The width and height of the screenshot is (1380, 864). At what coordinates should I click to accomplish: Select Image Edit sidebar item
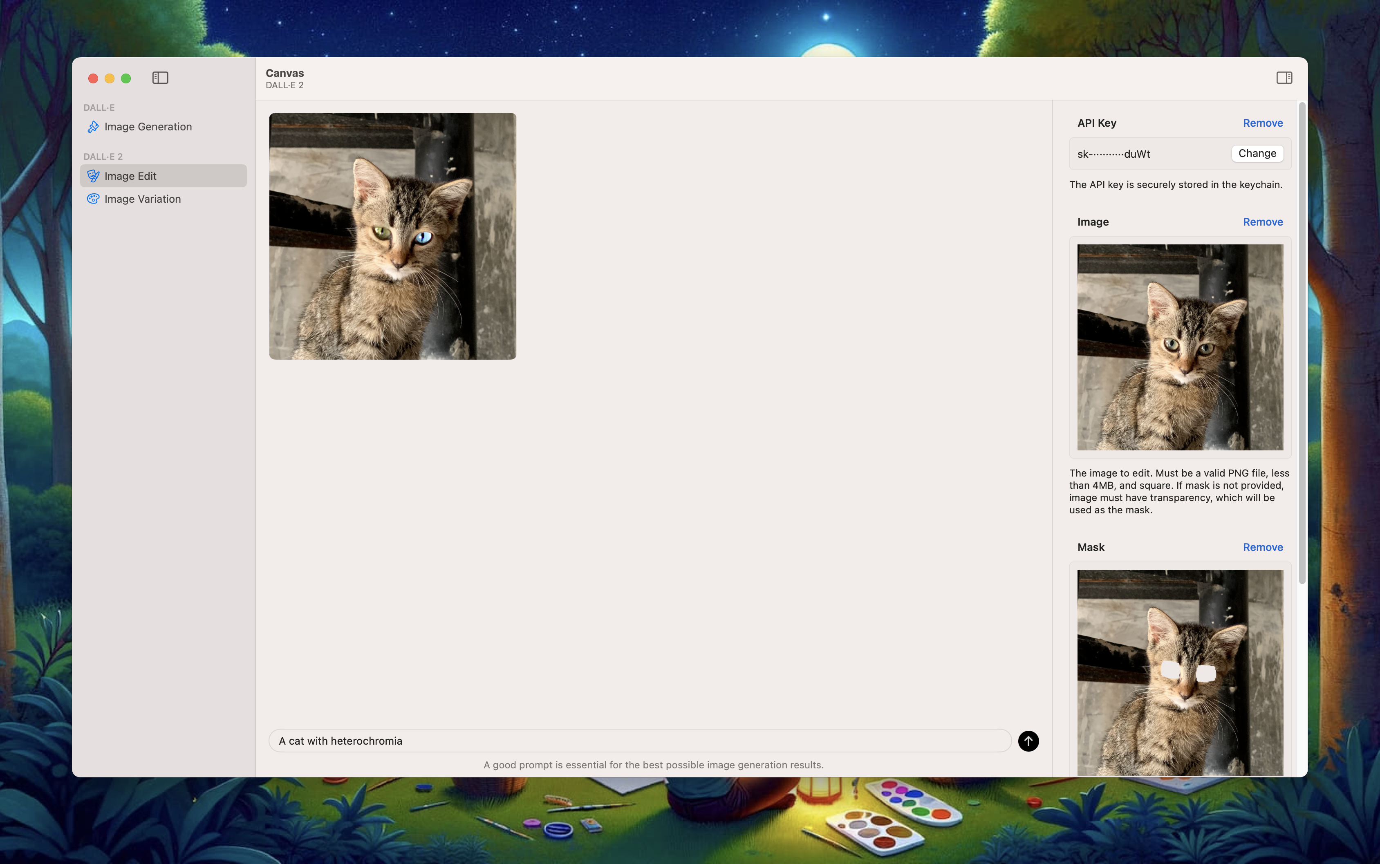(x=130, y=176)
